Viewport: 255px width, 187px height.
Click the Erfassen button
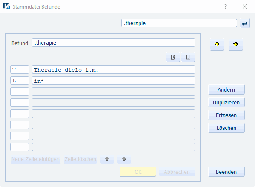pyautogui.click(x=226, y=115)
